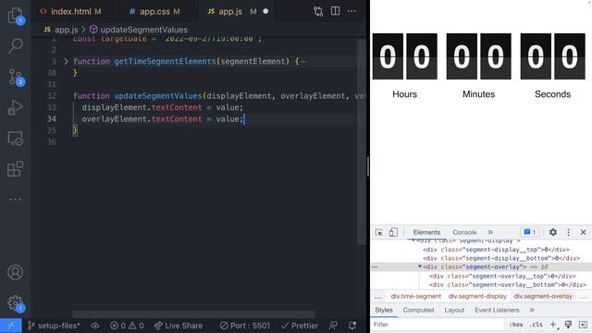Open the Layout tab in DevTools
This screenshot has height=333, width=592.
(454, 310)
